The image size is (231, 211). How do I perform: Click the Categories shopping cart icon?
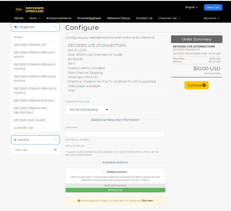click(x=15, y=27)
